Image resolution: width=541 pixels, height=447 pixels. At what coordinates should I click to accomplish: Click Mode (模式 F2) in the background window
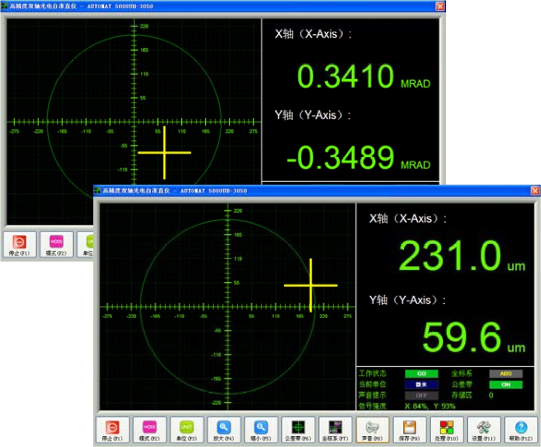(56, 245)
